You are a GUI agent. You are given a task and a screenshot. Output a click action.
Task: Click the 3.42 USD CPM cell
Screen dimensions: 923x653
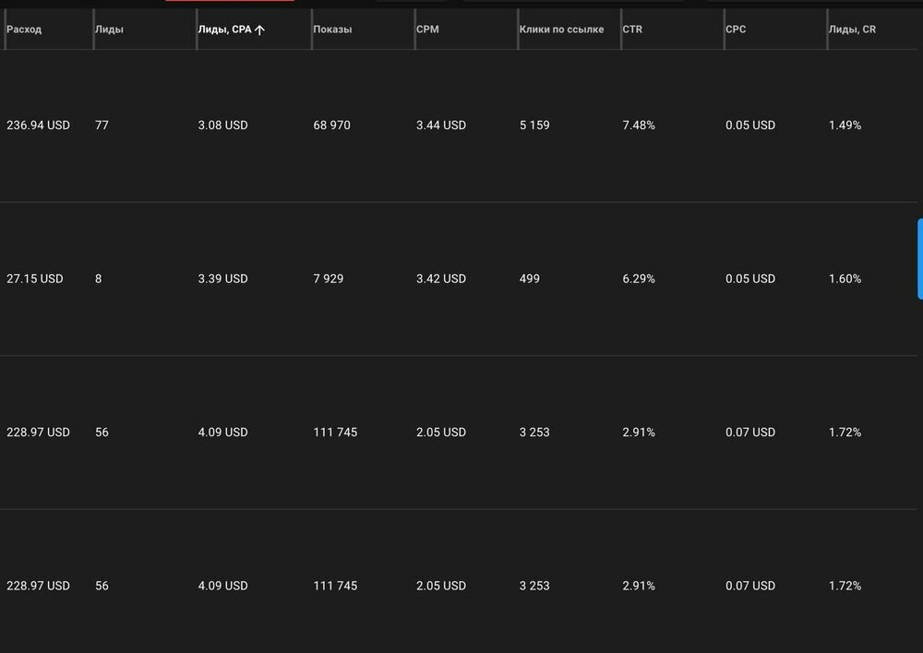[x=441, y=279]
